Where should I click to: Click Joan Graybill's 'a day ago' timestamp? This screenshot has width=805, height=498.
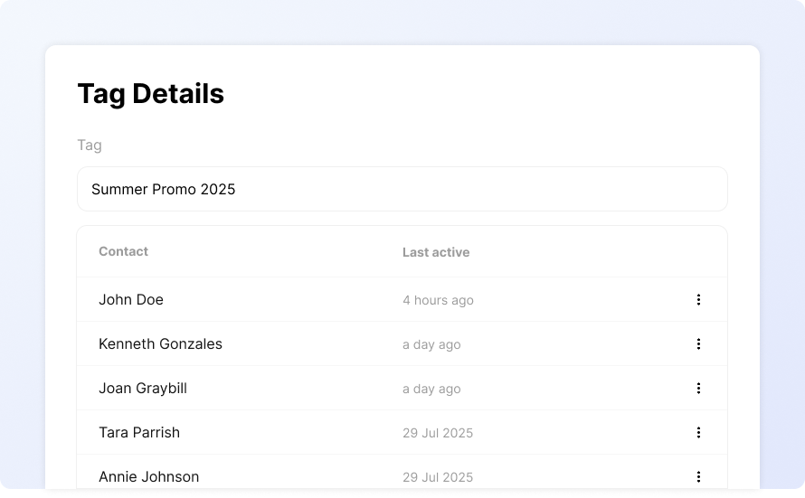point(431,389)
